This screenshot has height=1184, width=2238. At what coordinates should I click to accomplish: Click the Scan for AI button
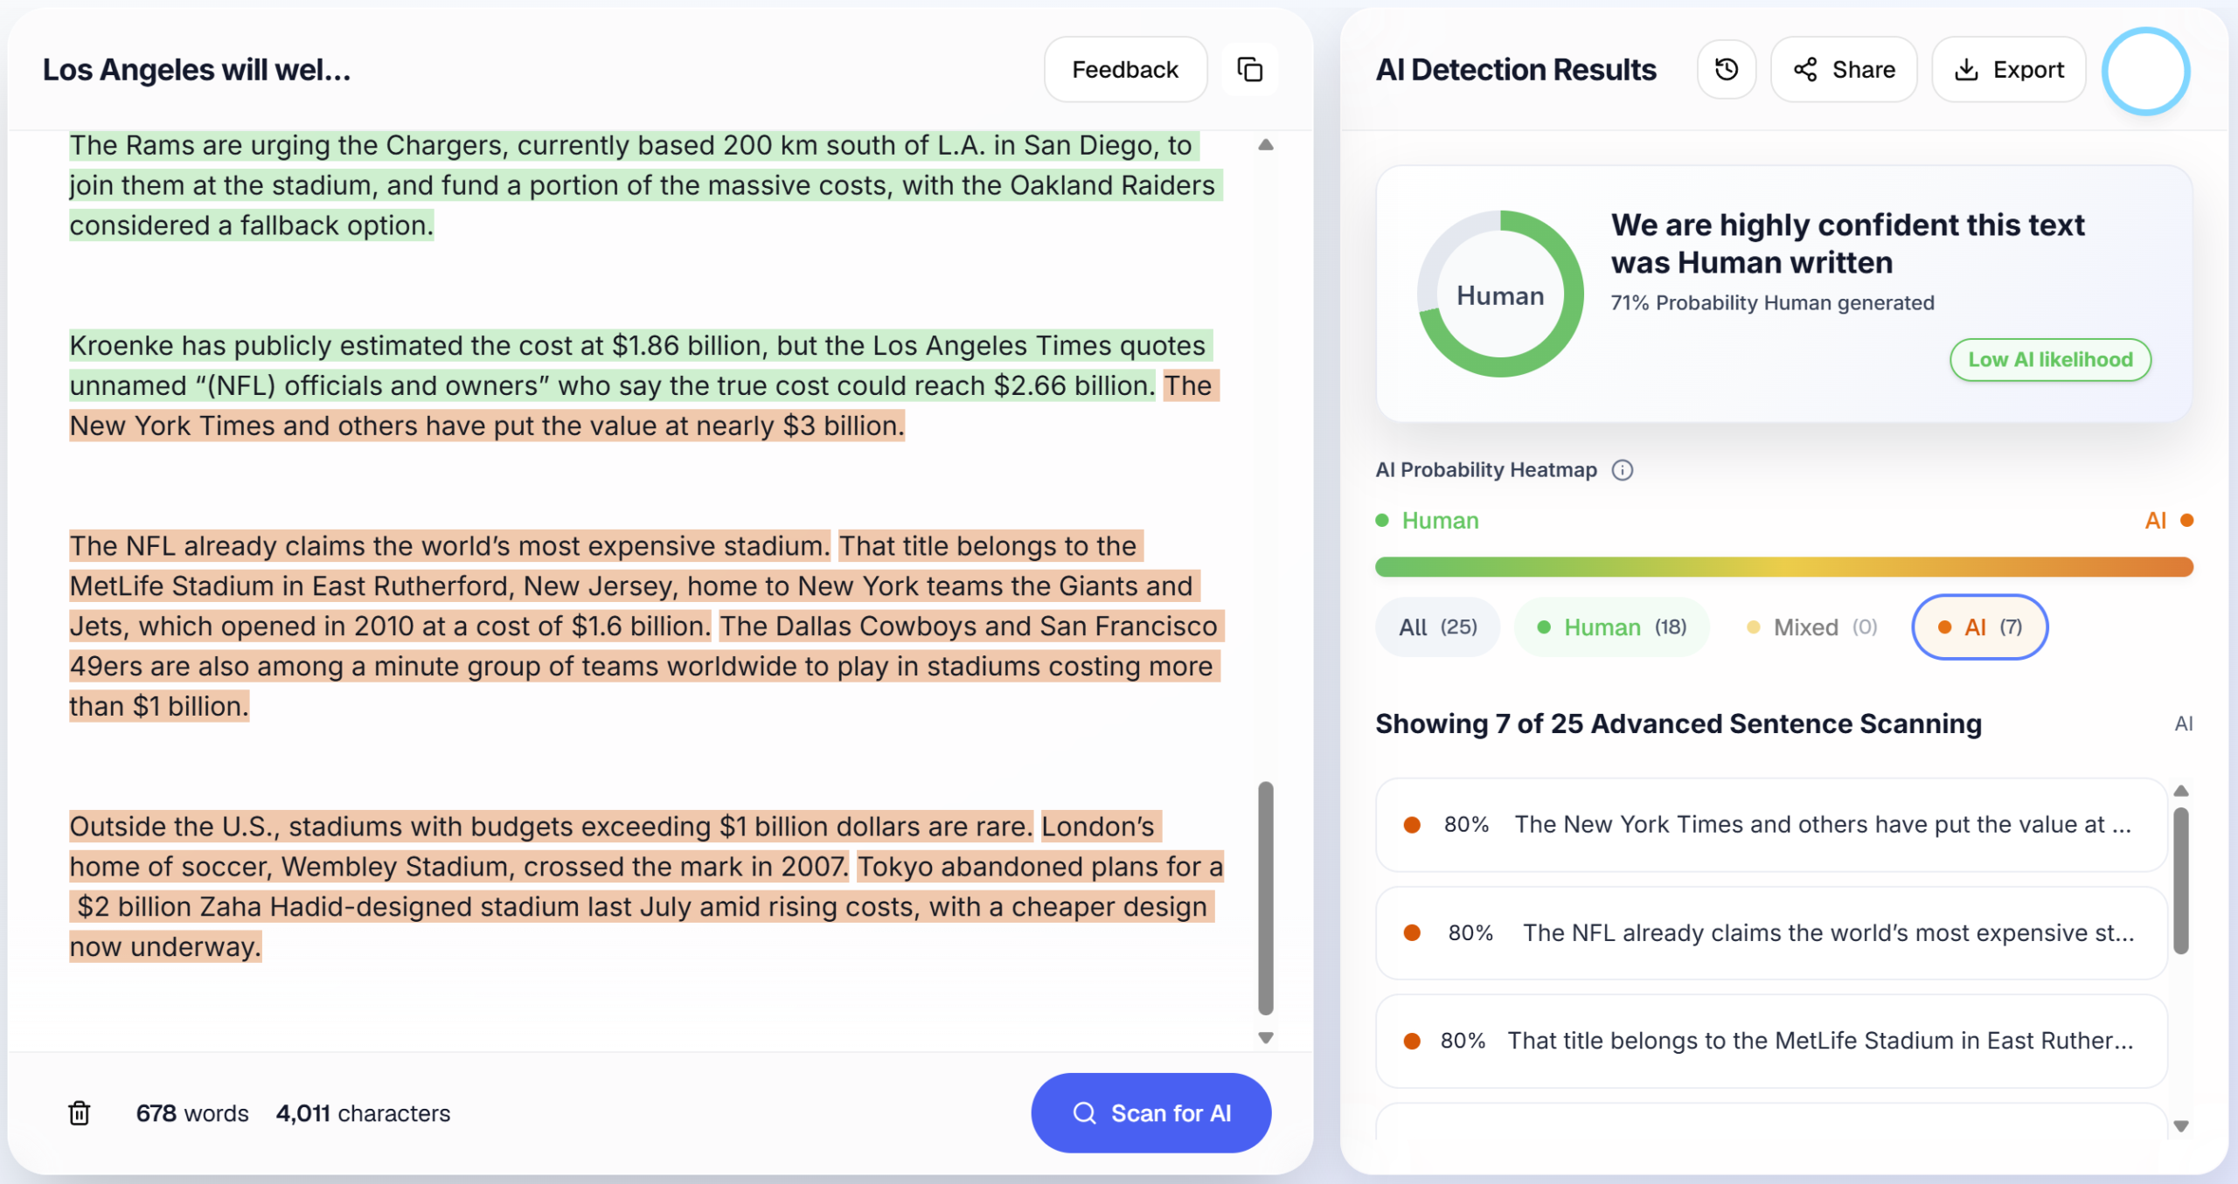pos(1150,1112)
